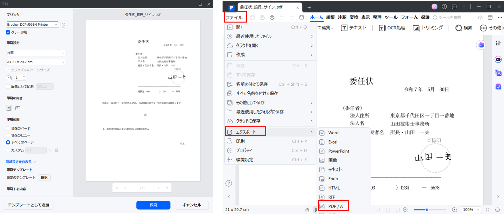Select portrait orientation icon in print dialog
This screenshot has height=214, width=504.
(9, 108)
